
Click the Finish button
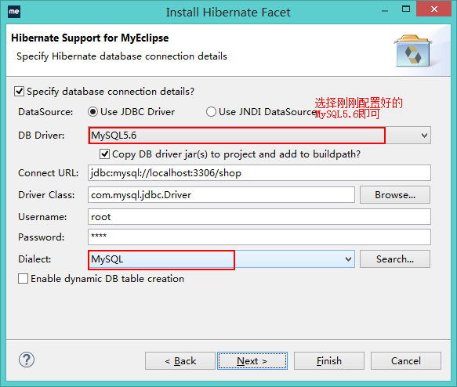[x=329, y=361]
